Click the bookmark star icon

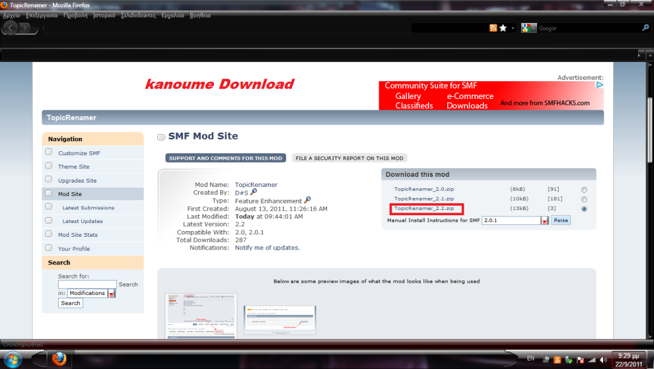pos(503,28)
